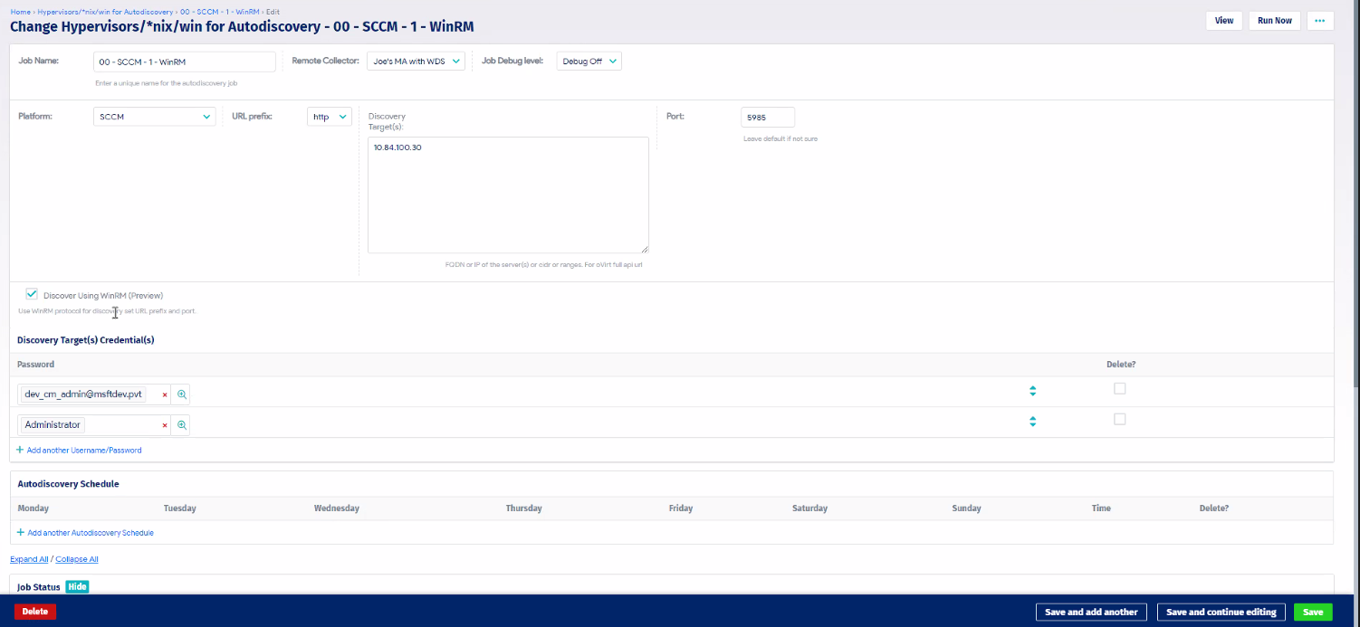1360x627 pixels.
Task: Click the Run Now button
Action: tap(1274, 20)
